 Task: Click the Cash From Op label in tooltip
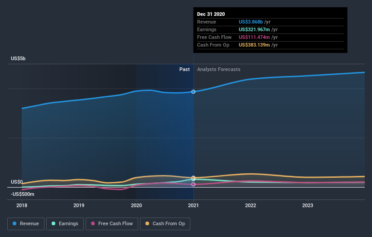[213, 45]
